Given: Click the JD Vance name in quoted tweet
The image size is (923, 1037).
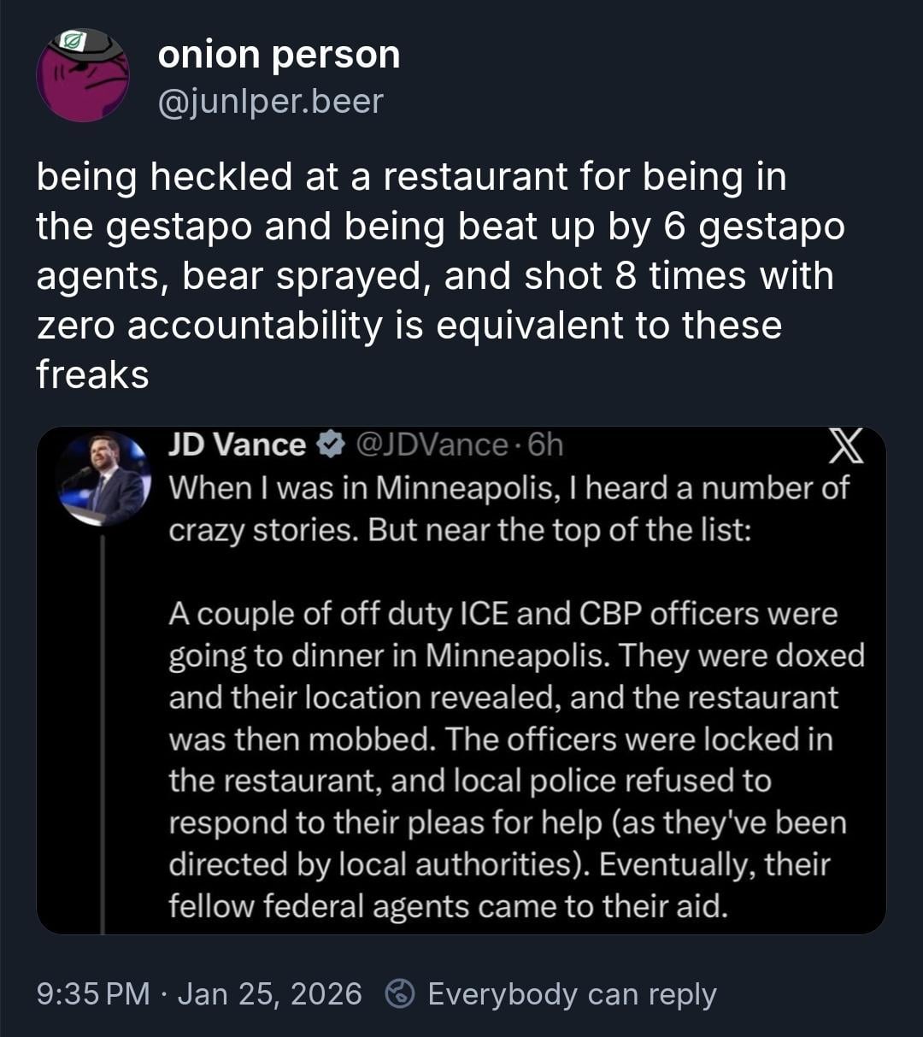Looking at the screenshot, I should click(237, 445).
